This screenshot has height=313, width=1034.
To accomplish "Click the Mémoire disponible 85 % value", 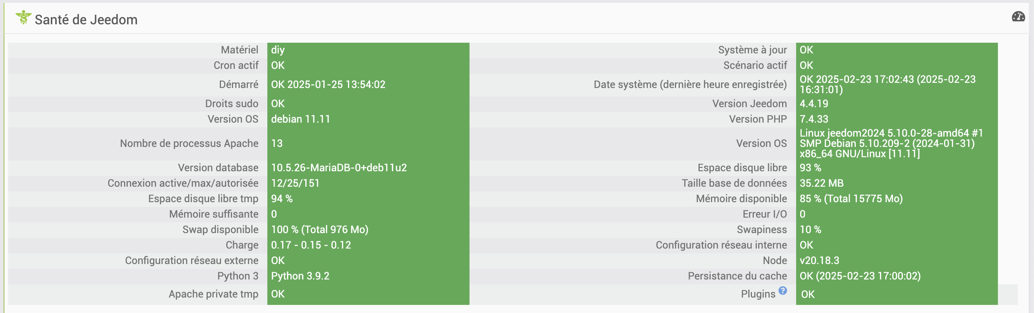I will pos(851,198).
